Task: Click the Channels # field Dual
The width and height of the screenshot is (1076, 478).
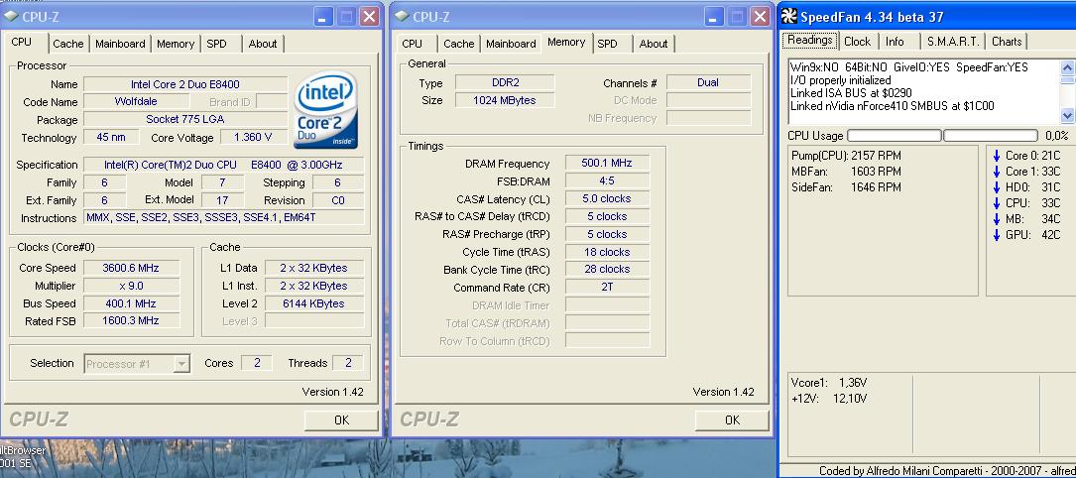Action: coord(708,83)
